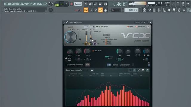Enable DRAFT mode in Vocodex
This screenshot has width=191, height=107.
pyautogui.click(x=130, y=26)
